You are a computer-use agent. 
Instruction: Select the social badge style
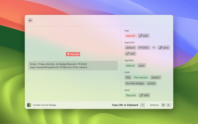[x=151, y=83]
